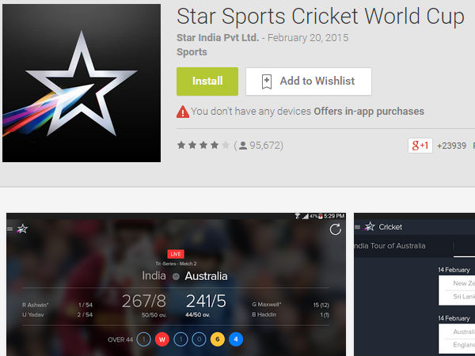Click the B Haddin batsman row
Screen dimensions: 475x356
[x=291, y=315]
